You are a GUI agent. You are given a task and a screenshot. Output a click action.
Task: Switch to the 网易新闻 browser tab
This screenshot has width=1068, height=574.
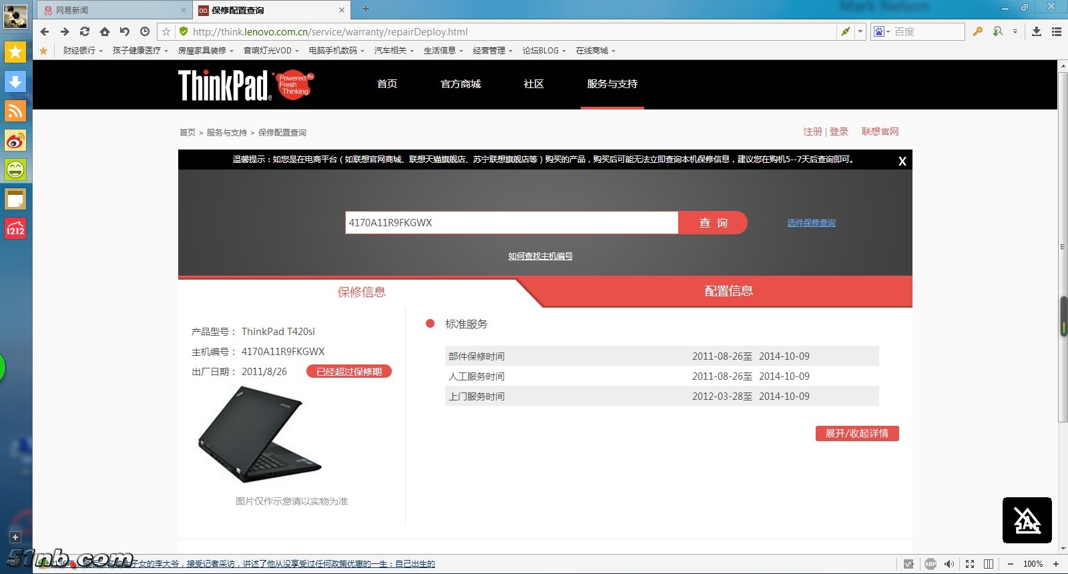pyautogui.click(x=113, y=10)
